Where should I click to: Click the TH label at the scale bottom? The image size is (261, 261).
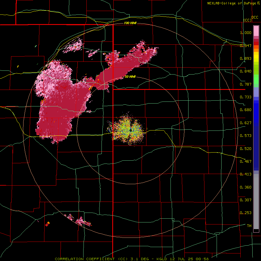pos(249,226)
